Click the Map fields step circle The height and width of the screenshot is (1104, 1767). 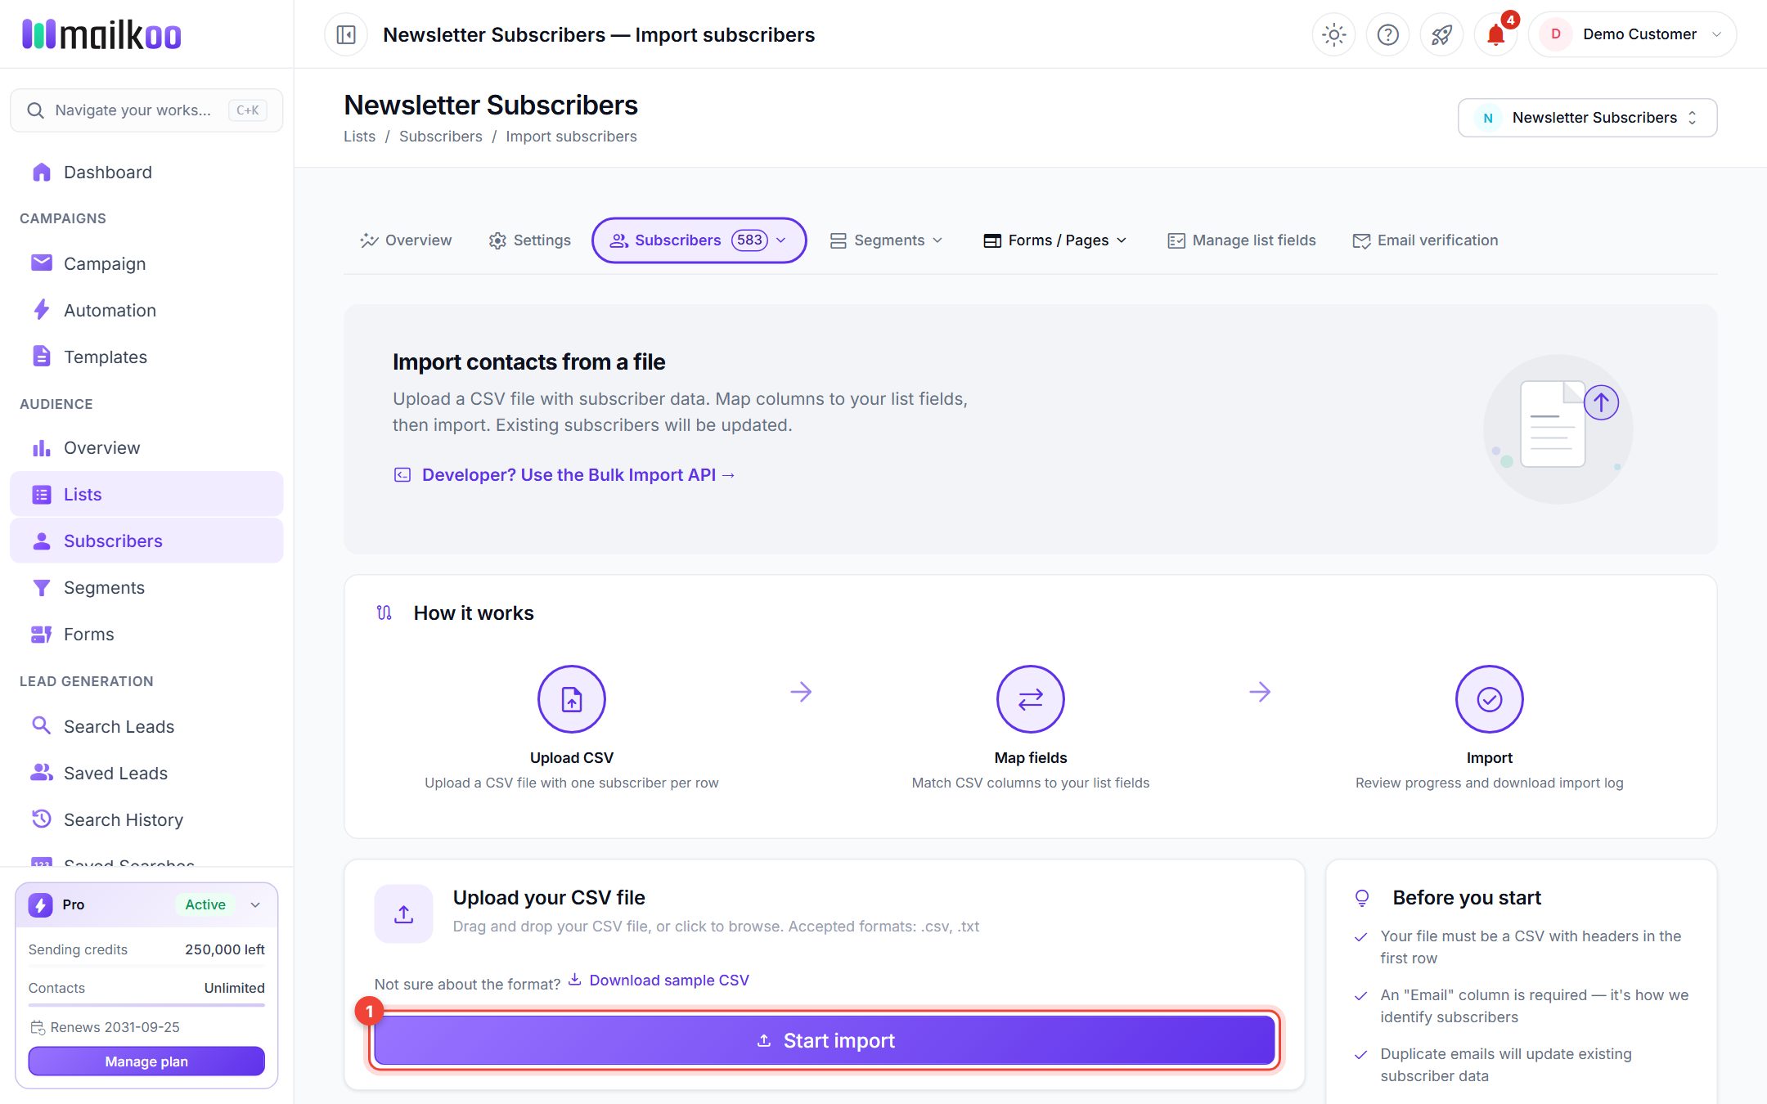(1031, 699)
